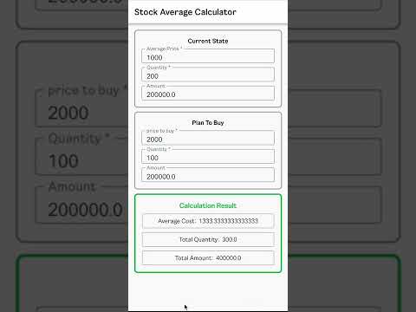
Task: Click the blurred background Amount field
Action: point(82,205)
